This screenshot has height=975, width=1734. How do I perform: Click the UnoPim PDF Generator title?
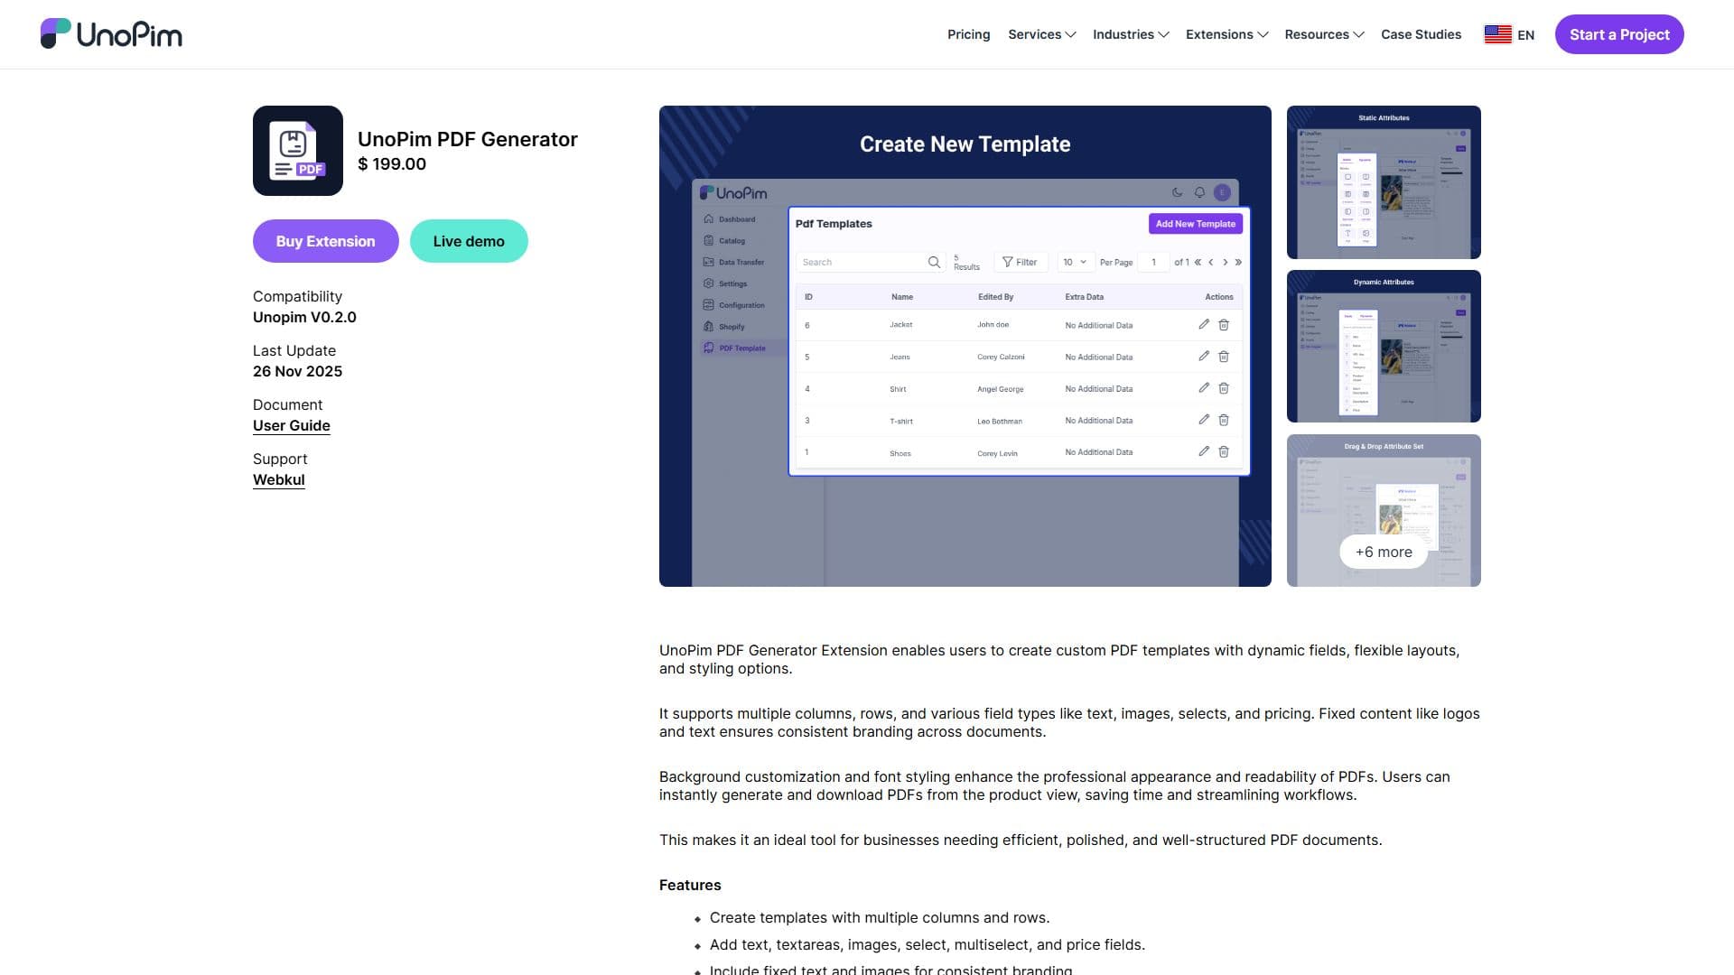(467, 139)
